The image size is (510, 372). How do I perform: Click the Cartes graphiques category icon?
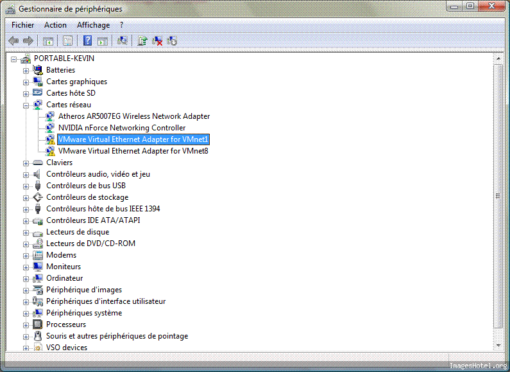[38, 82]
